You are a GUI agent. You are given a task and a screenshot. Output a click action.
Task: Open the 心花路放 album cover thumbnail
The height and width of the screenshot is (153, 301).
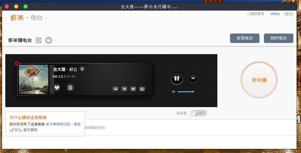(34, 79)
